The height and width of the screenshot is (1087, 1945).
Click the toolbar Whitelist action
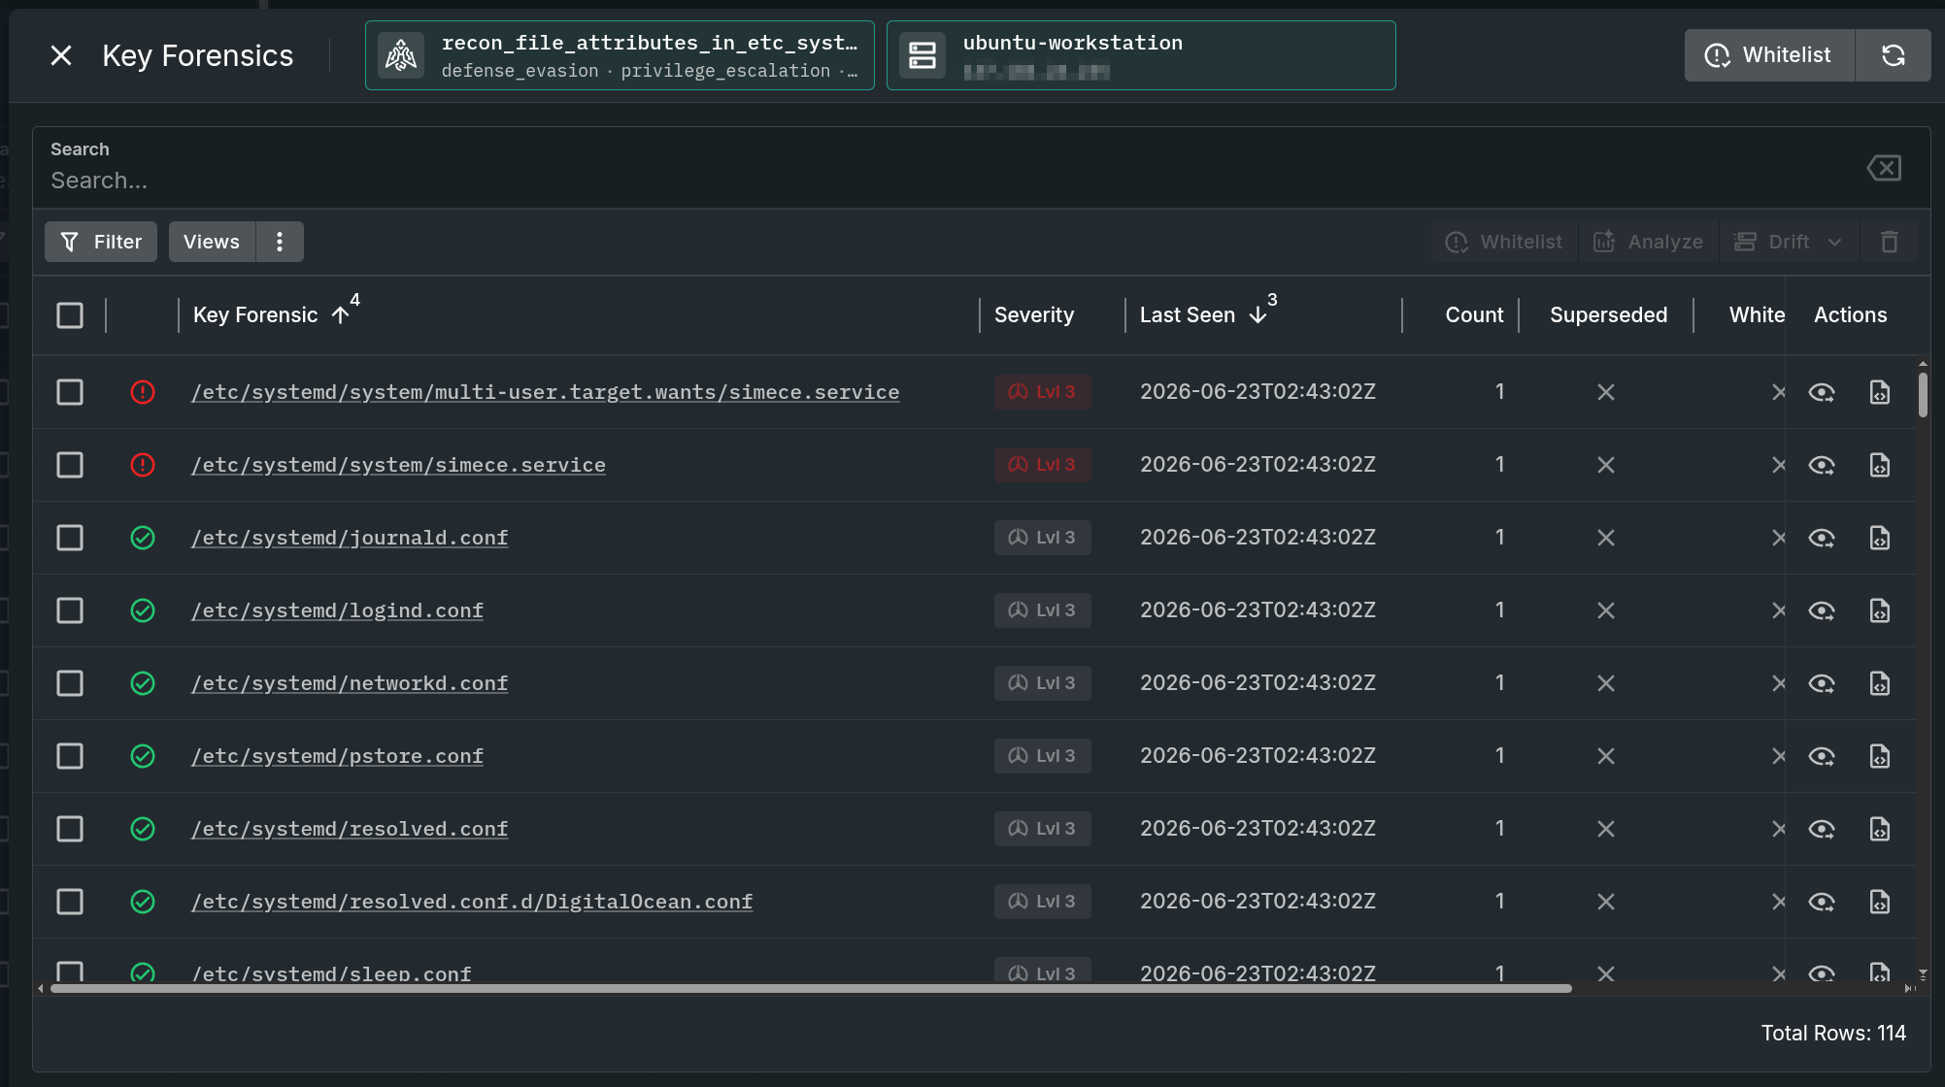pyautogui.click(x=1504, y=242)
